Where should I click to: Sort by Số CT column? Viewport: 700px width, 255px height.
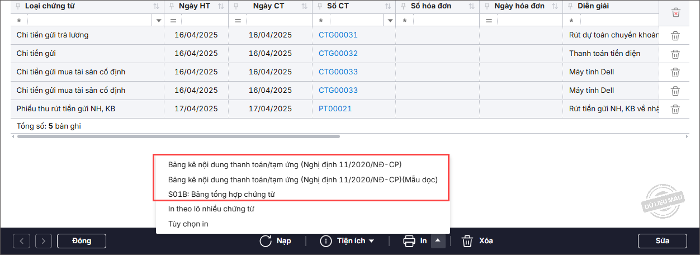(387, 6)
